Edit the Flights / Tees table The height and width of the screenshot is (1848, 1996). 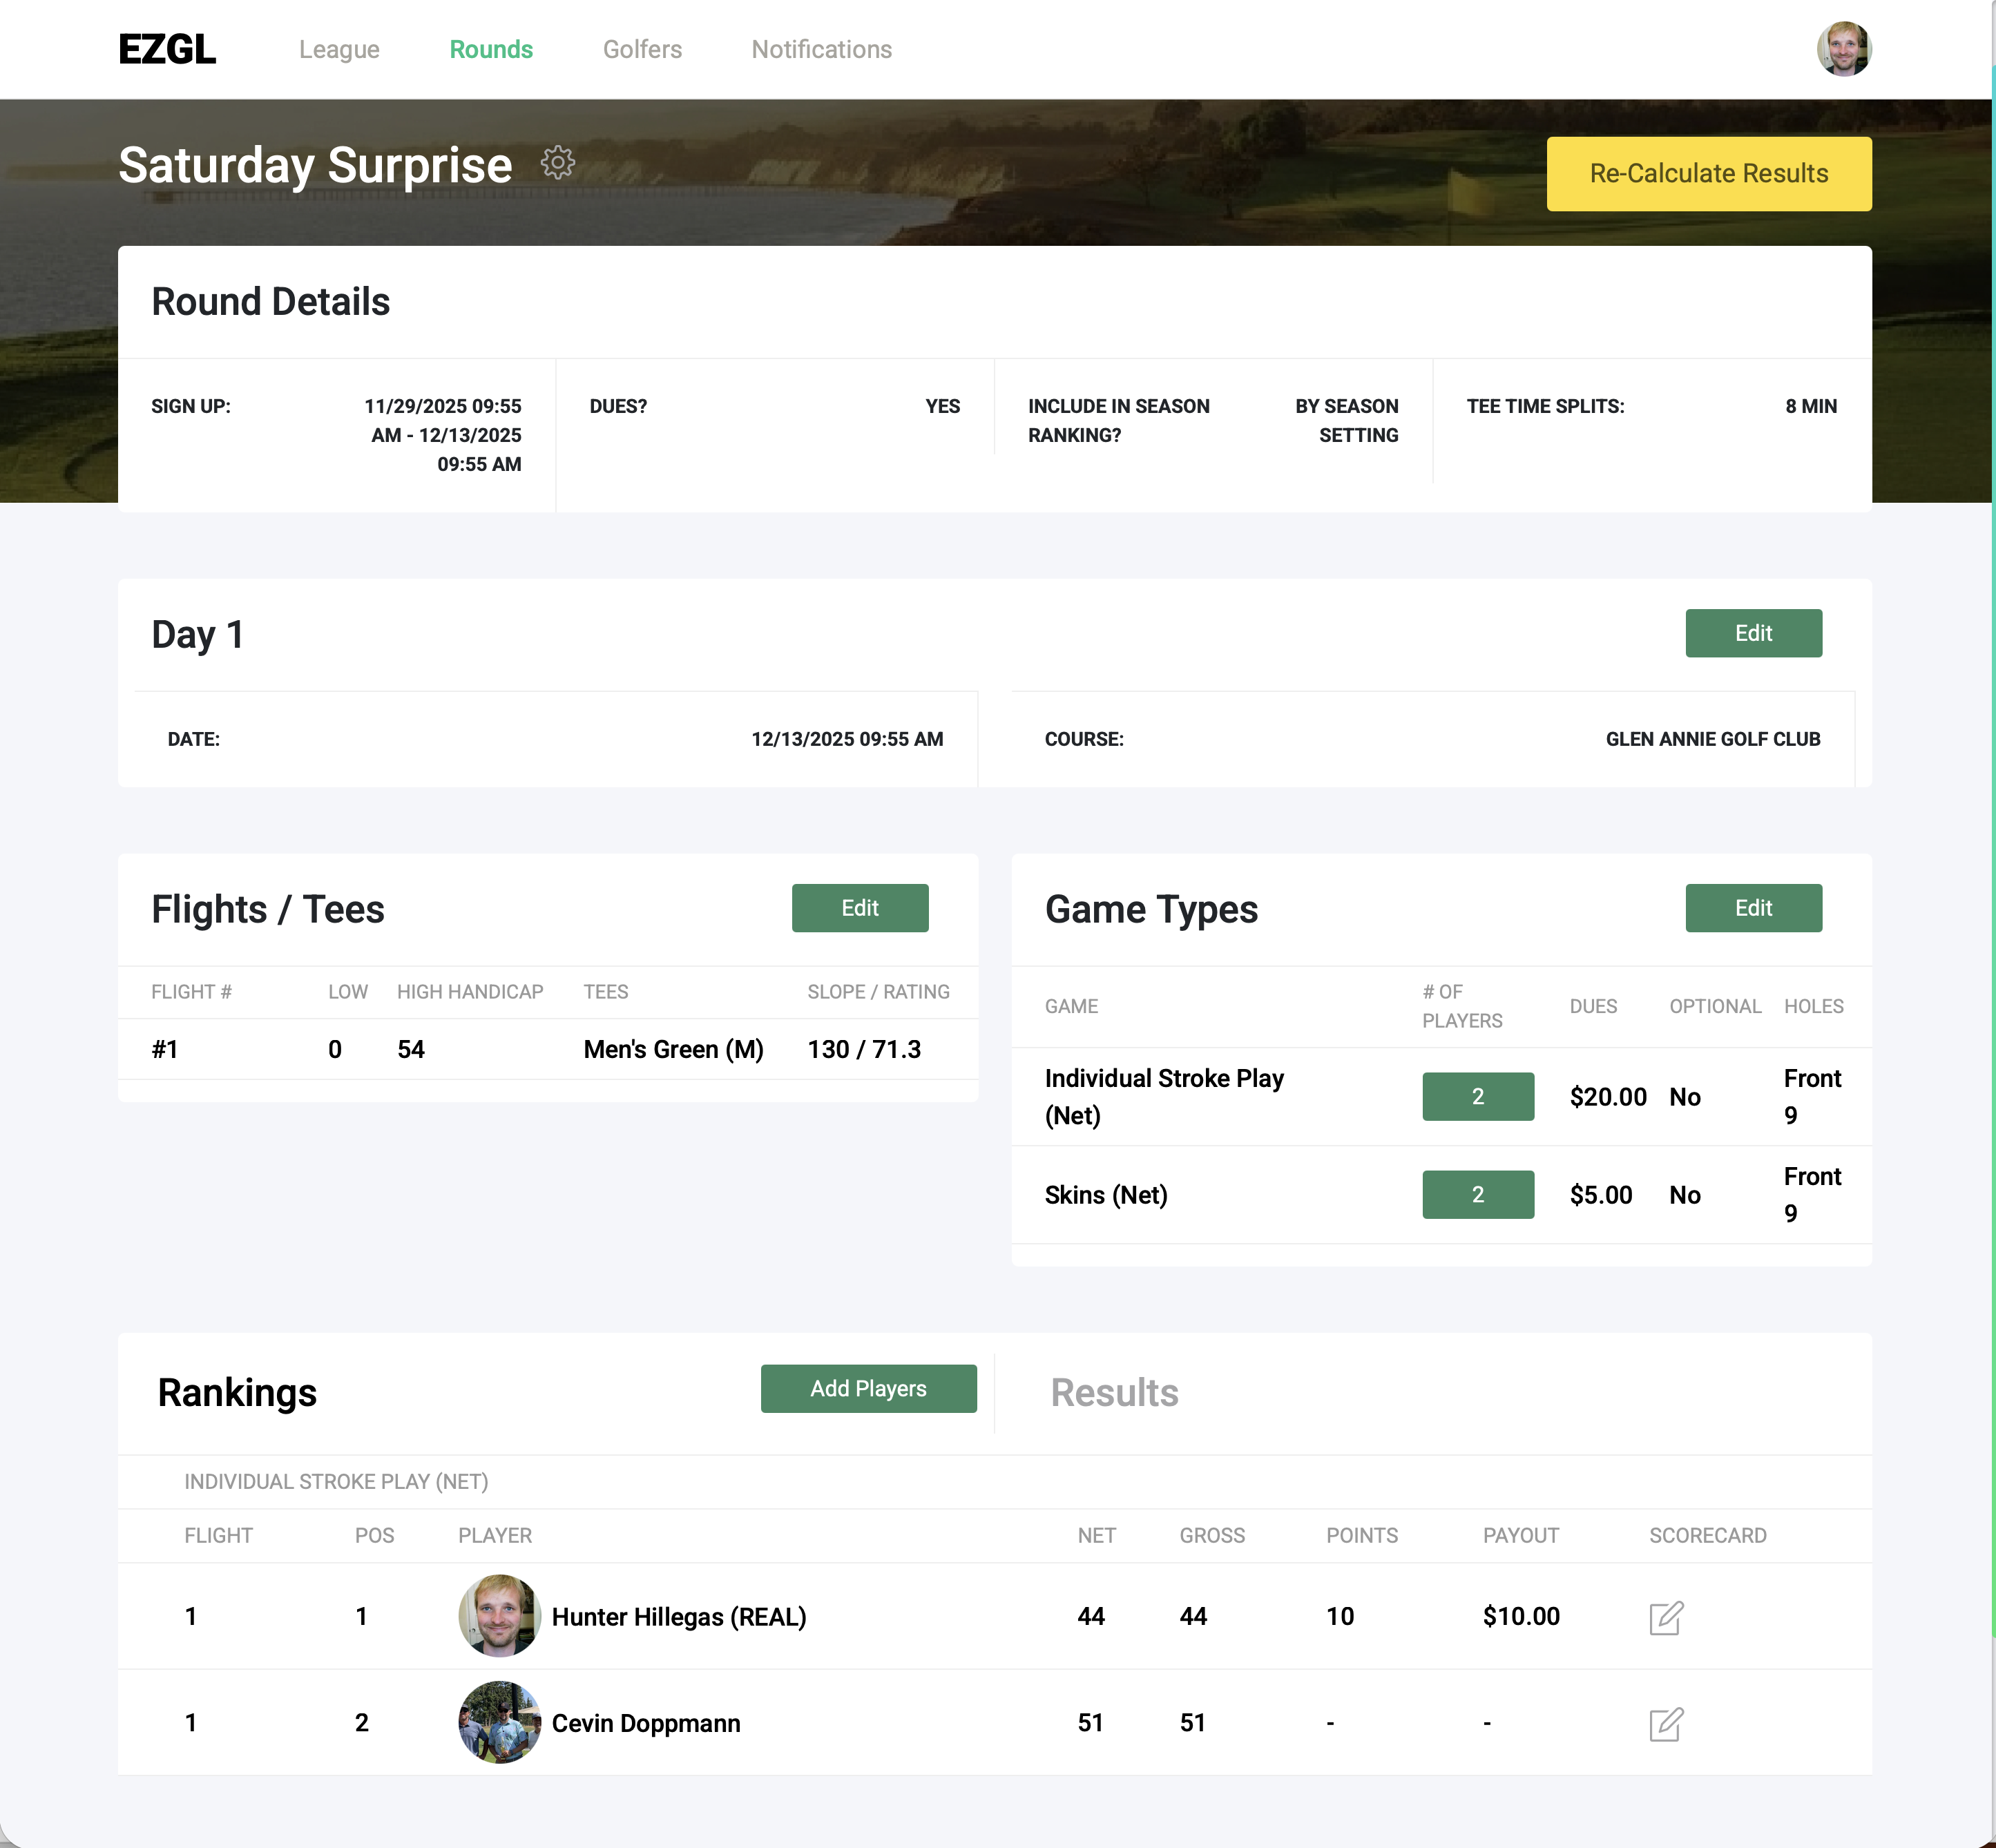pos(860,907)
